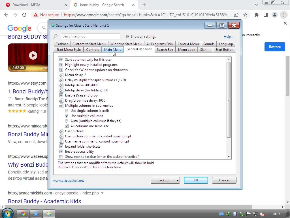The image size is (290, 218).
Task: Click the search magnifier icon in settings dialog
Action: (x=56, y=36)
